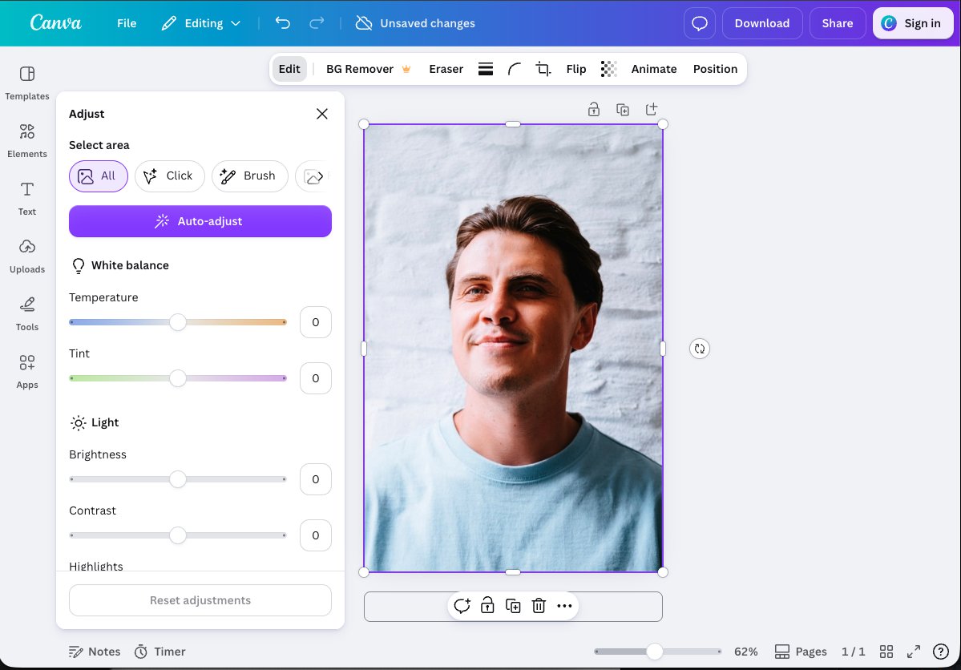
Task: Open the Animate option
Action: (654, 69)
